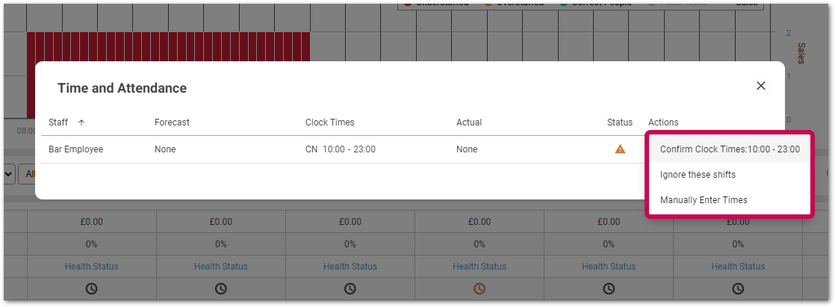Close the Time and Attendance dialog
Viewport: 835px width, 307px height.
(x=761, y=86)
